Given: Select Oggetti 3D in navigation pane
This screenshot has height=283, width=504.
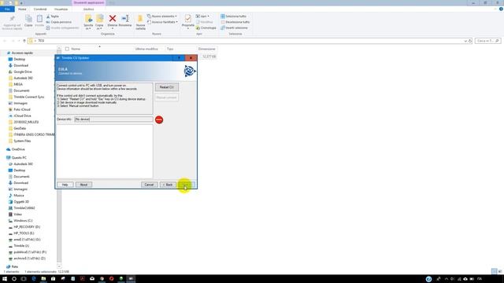Looking at the screenshot, I should coord(21,202).
